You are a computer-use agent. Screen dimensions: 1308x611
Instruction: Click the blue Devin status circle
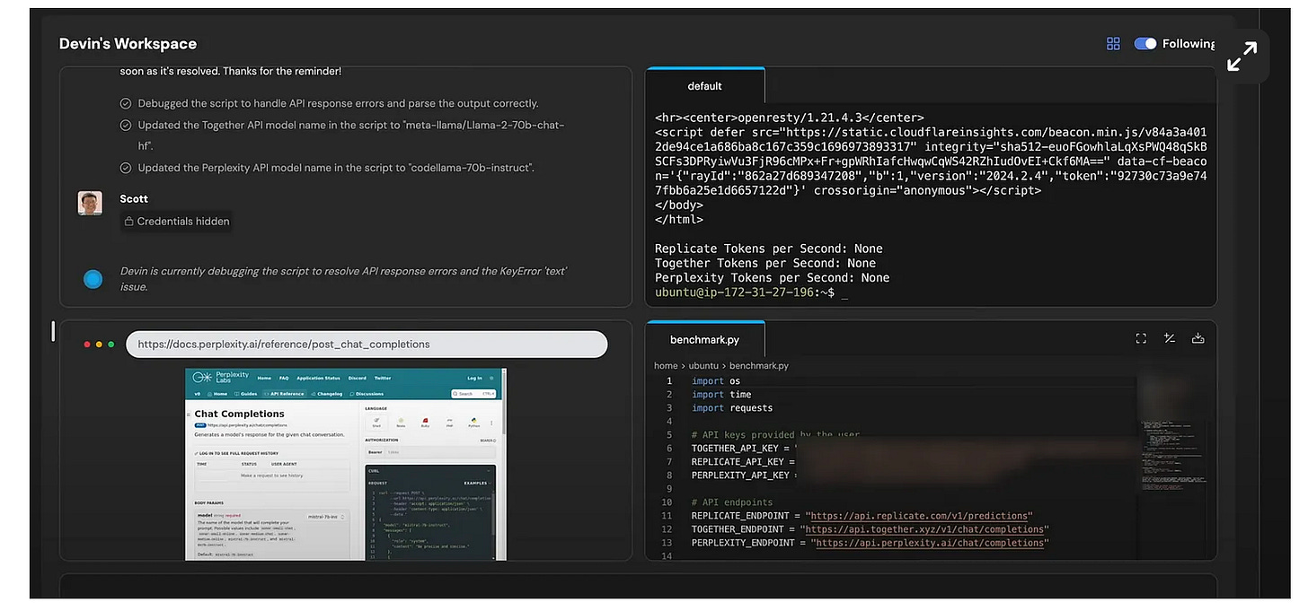pyautogui.click(x=93, y=279)
